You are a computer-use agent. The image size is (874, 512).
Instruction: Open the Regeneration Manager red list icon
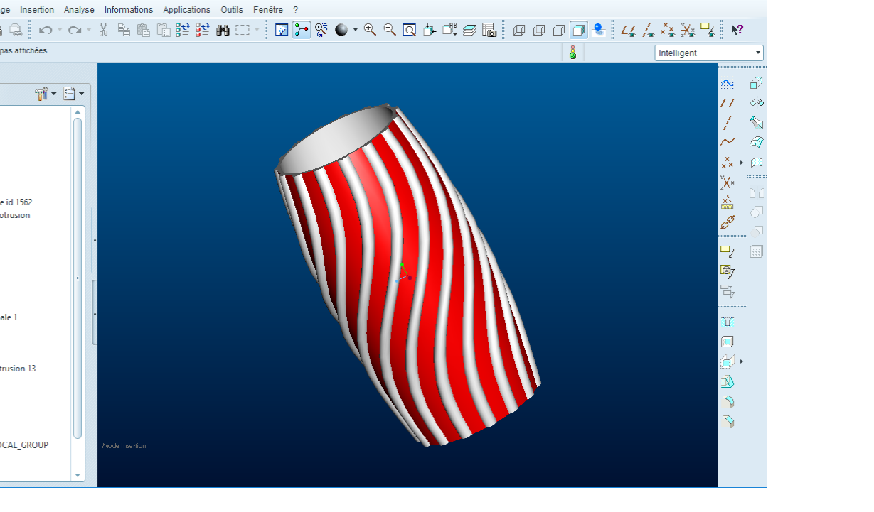click(203, 30)
